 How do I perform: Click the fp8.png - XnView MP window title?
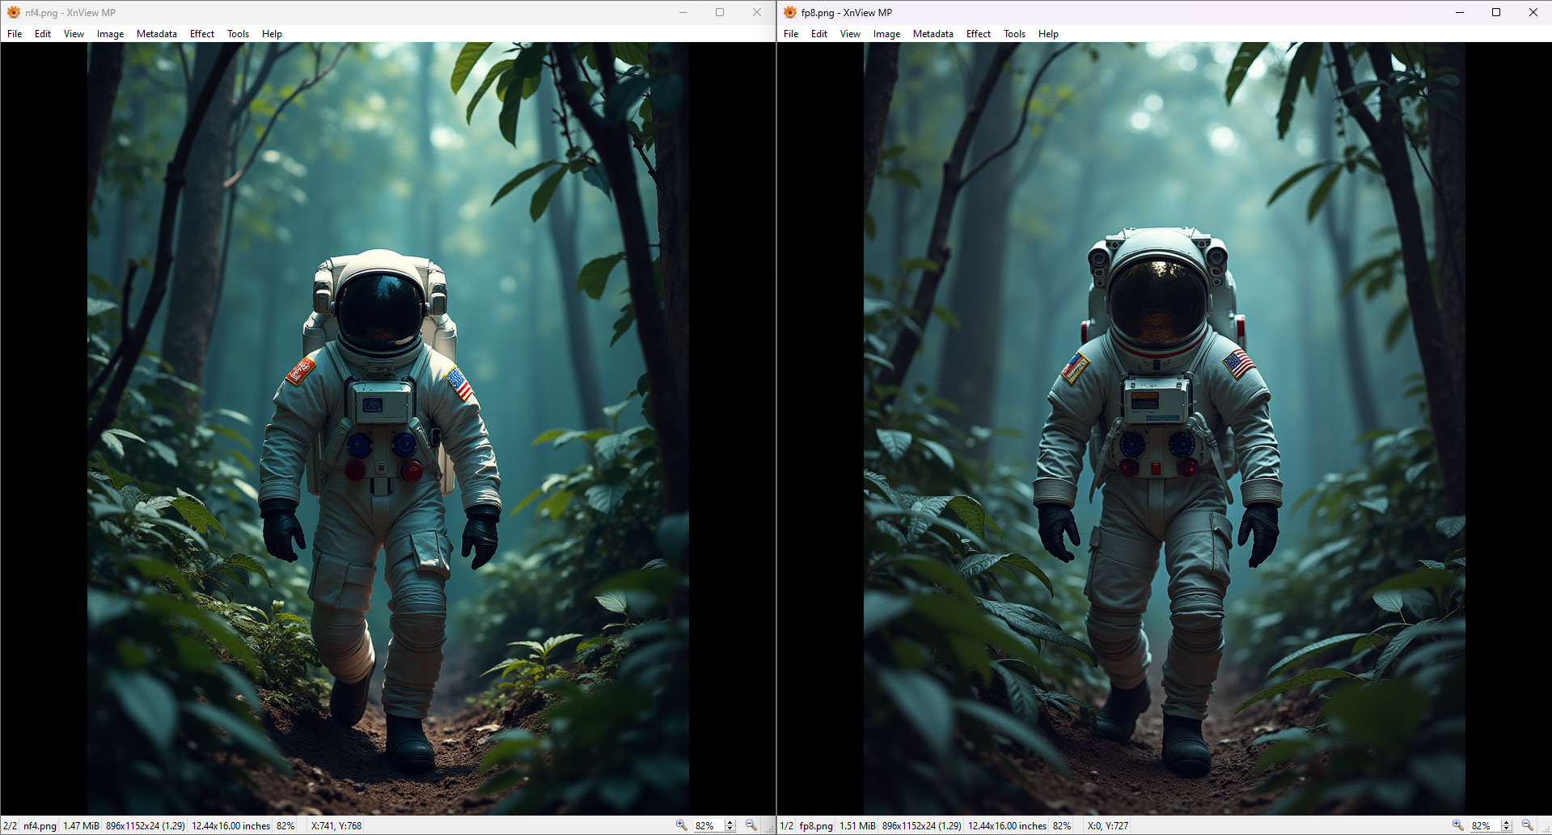847,13
